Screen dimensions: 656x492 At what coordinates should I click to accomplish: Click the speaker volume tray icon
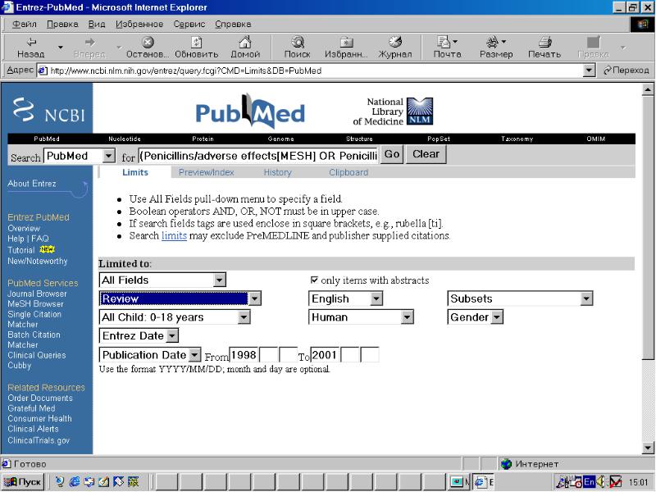tap(601, 482)
